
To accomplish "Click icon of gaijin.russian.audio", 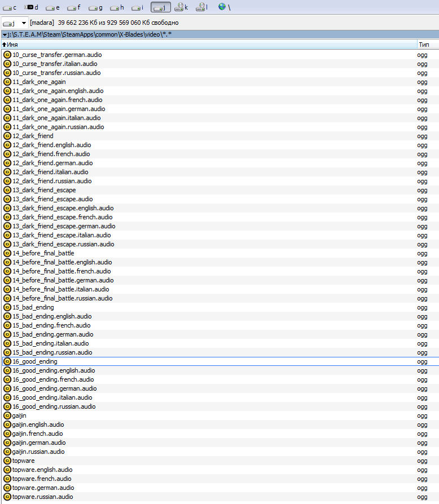I will coord(7,452).
